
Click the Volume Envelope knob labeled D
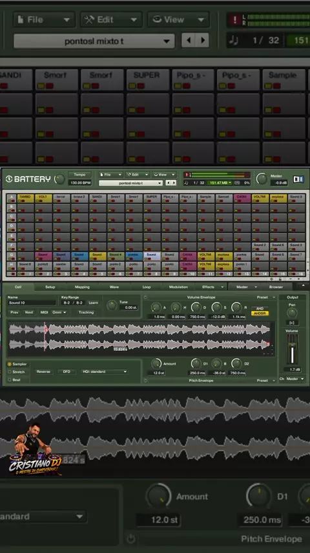196,308
